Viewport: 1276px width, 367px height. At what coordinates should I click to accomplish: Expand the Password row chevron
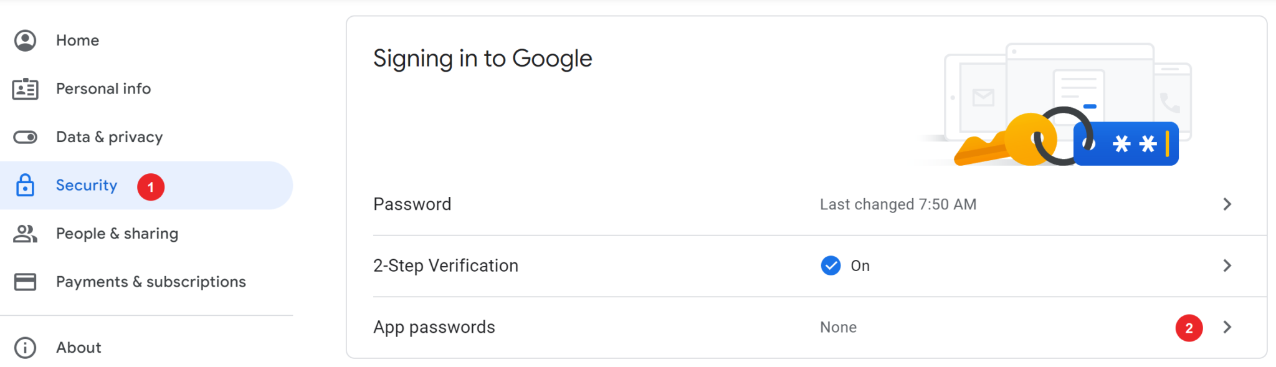pyautogui.click(x=1227, y=204)
